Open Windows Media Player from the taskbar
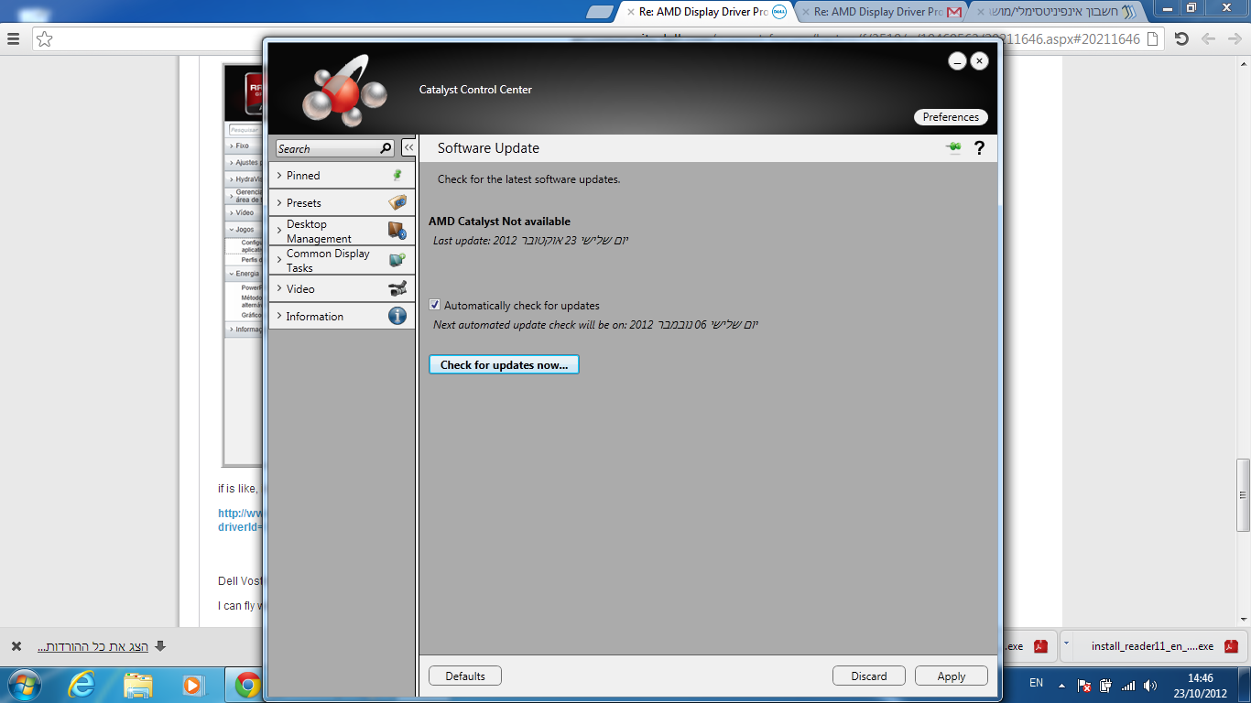Viewport: 1251px width, 703px height. click(x=192, y=685)
